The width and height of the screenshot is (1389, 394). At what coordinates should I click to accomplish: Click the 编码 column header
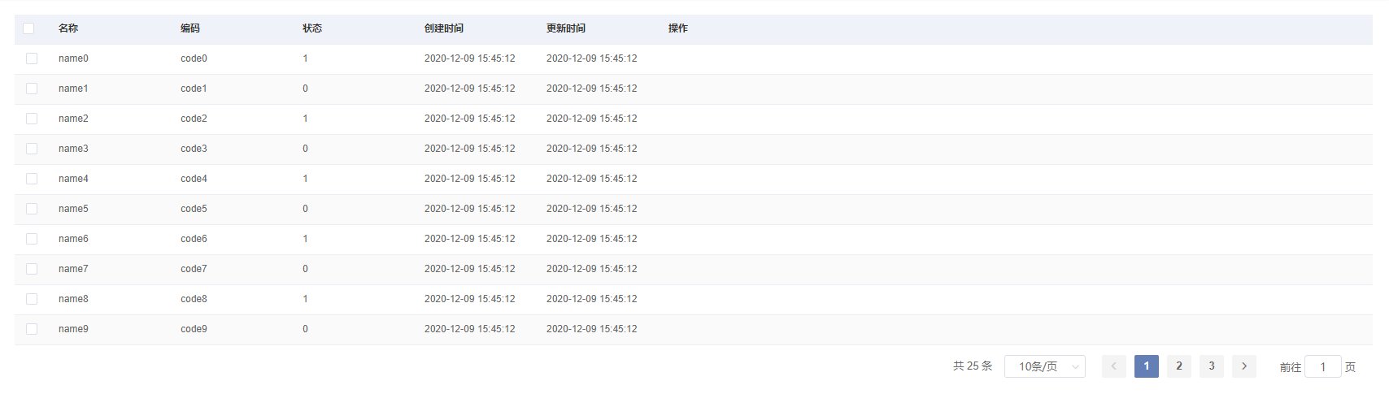pos(190,28)
